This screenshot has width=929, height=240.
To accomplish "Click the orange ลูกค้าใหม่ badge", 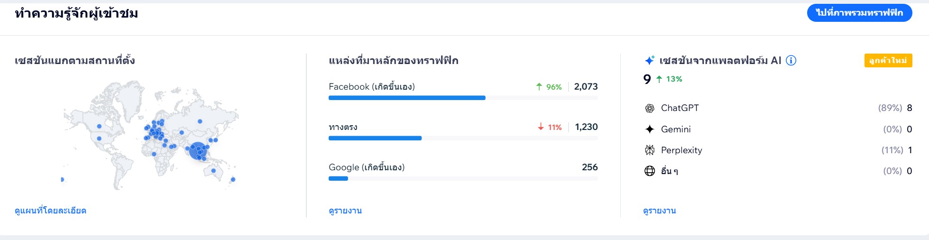I will (x=888, y=60).
